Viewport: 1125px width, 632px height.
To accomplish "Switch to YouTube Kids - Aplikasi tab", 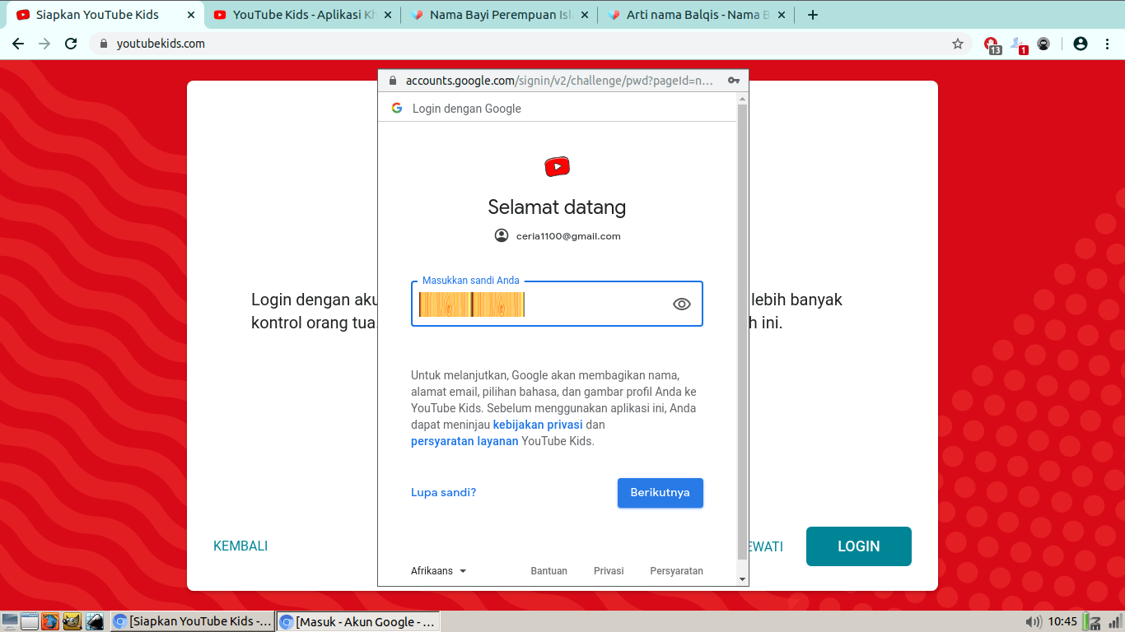I will (x=302, y=15).
